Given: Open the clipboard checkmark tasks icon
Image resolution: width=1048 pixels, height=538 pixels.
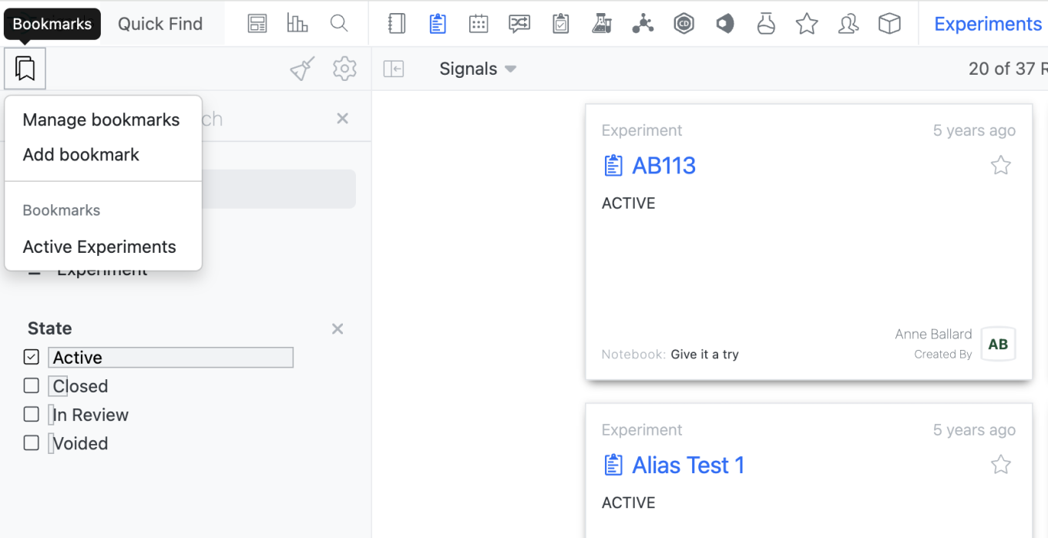Looking at the screenshot, I should click(561, 24).
